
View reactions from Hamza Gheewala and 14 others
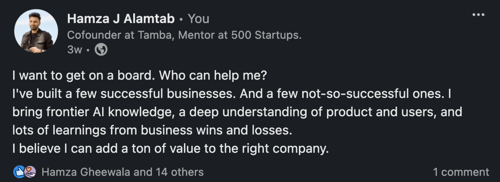(122, 172)
